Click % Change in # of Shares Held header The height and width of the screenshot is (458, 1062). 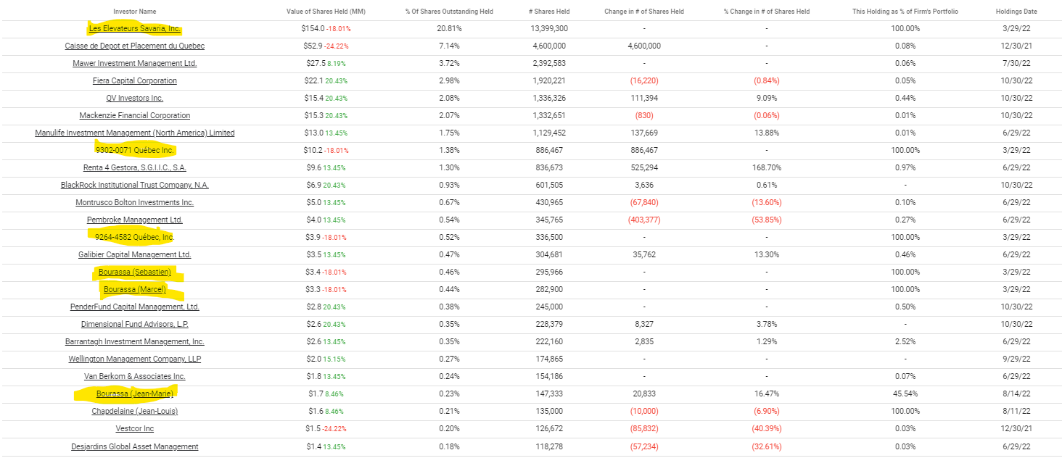coord(767,12)
